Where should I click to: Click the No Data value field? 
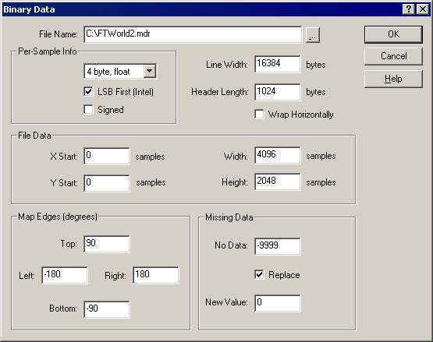tap(277, 246)
